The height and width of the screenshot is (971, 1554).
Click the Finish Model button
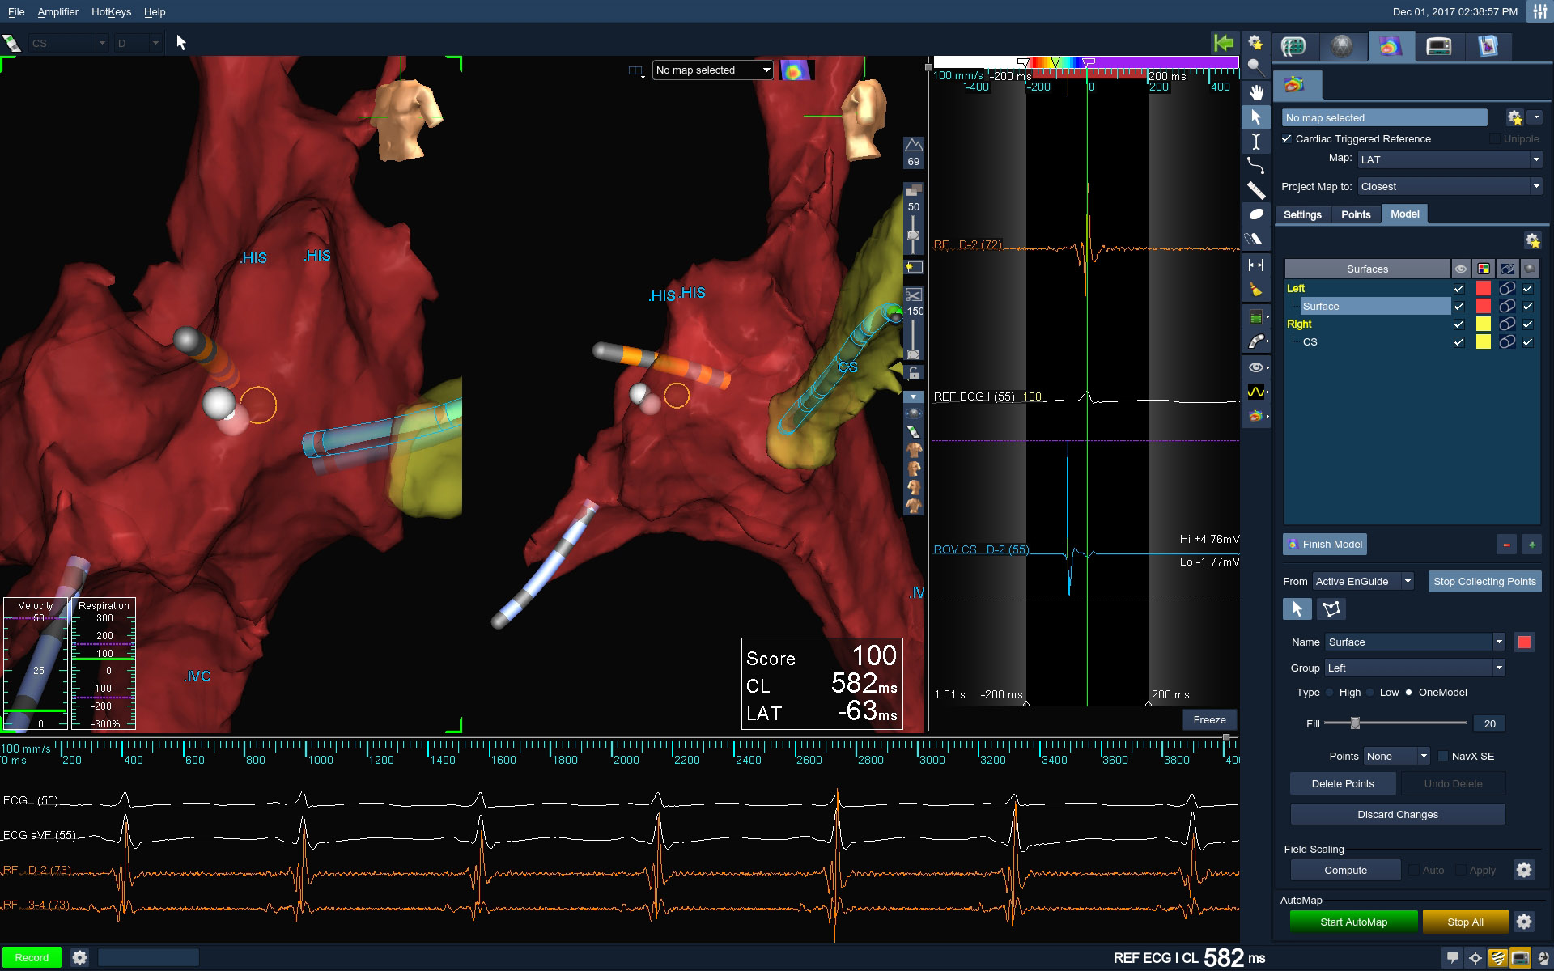[1325, 545]
